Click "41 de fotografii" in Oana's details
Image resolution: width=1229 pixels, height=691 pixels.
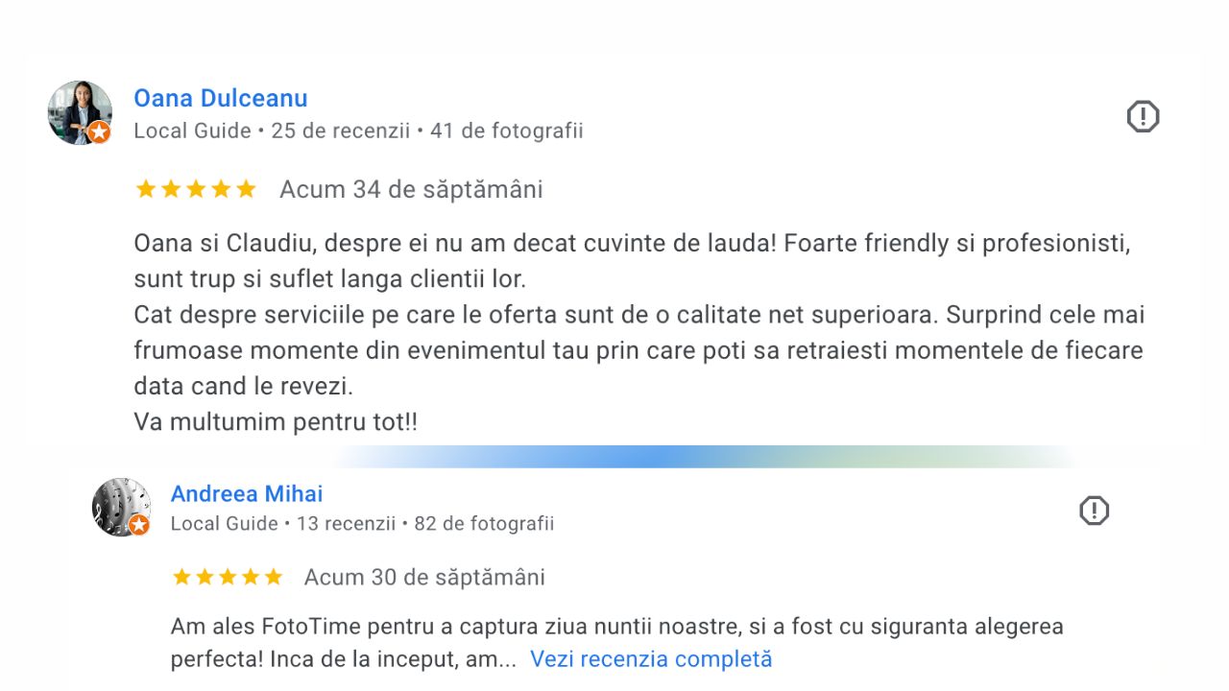click(507, 131)
